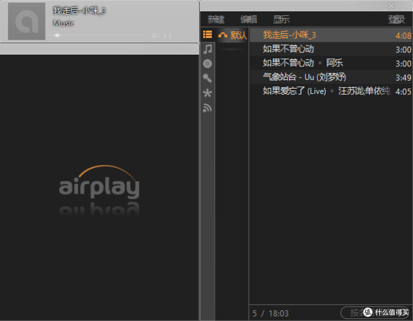
Task: Open the 编辑 menu
Action: [249, 19]
